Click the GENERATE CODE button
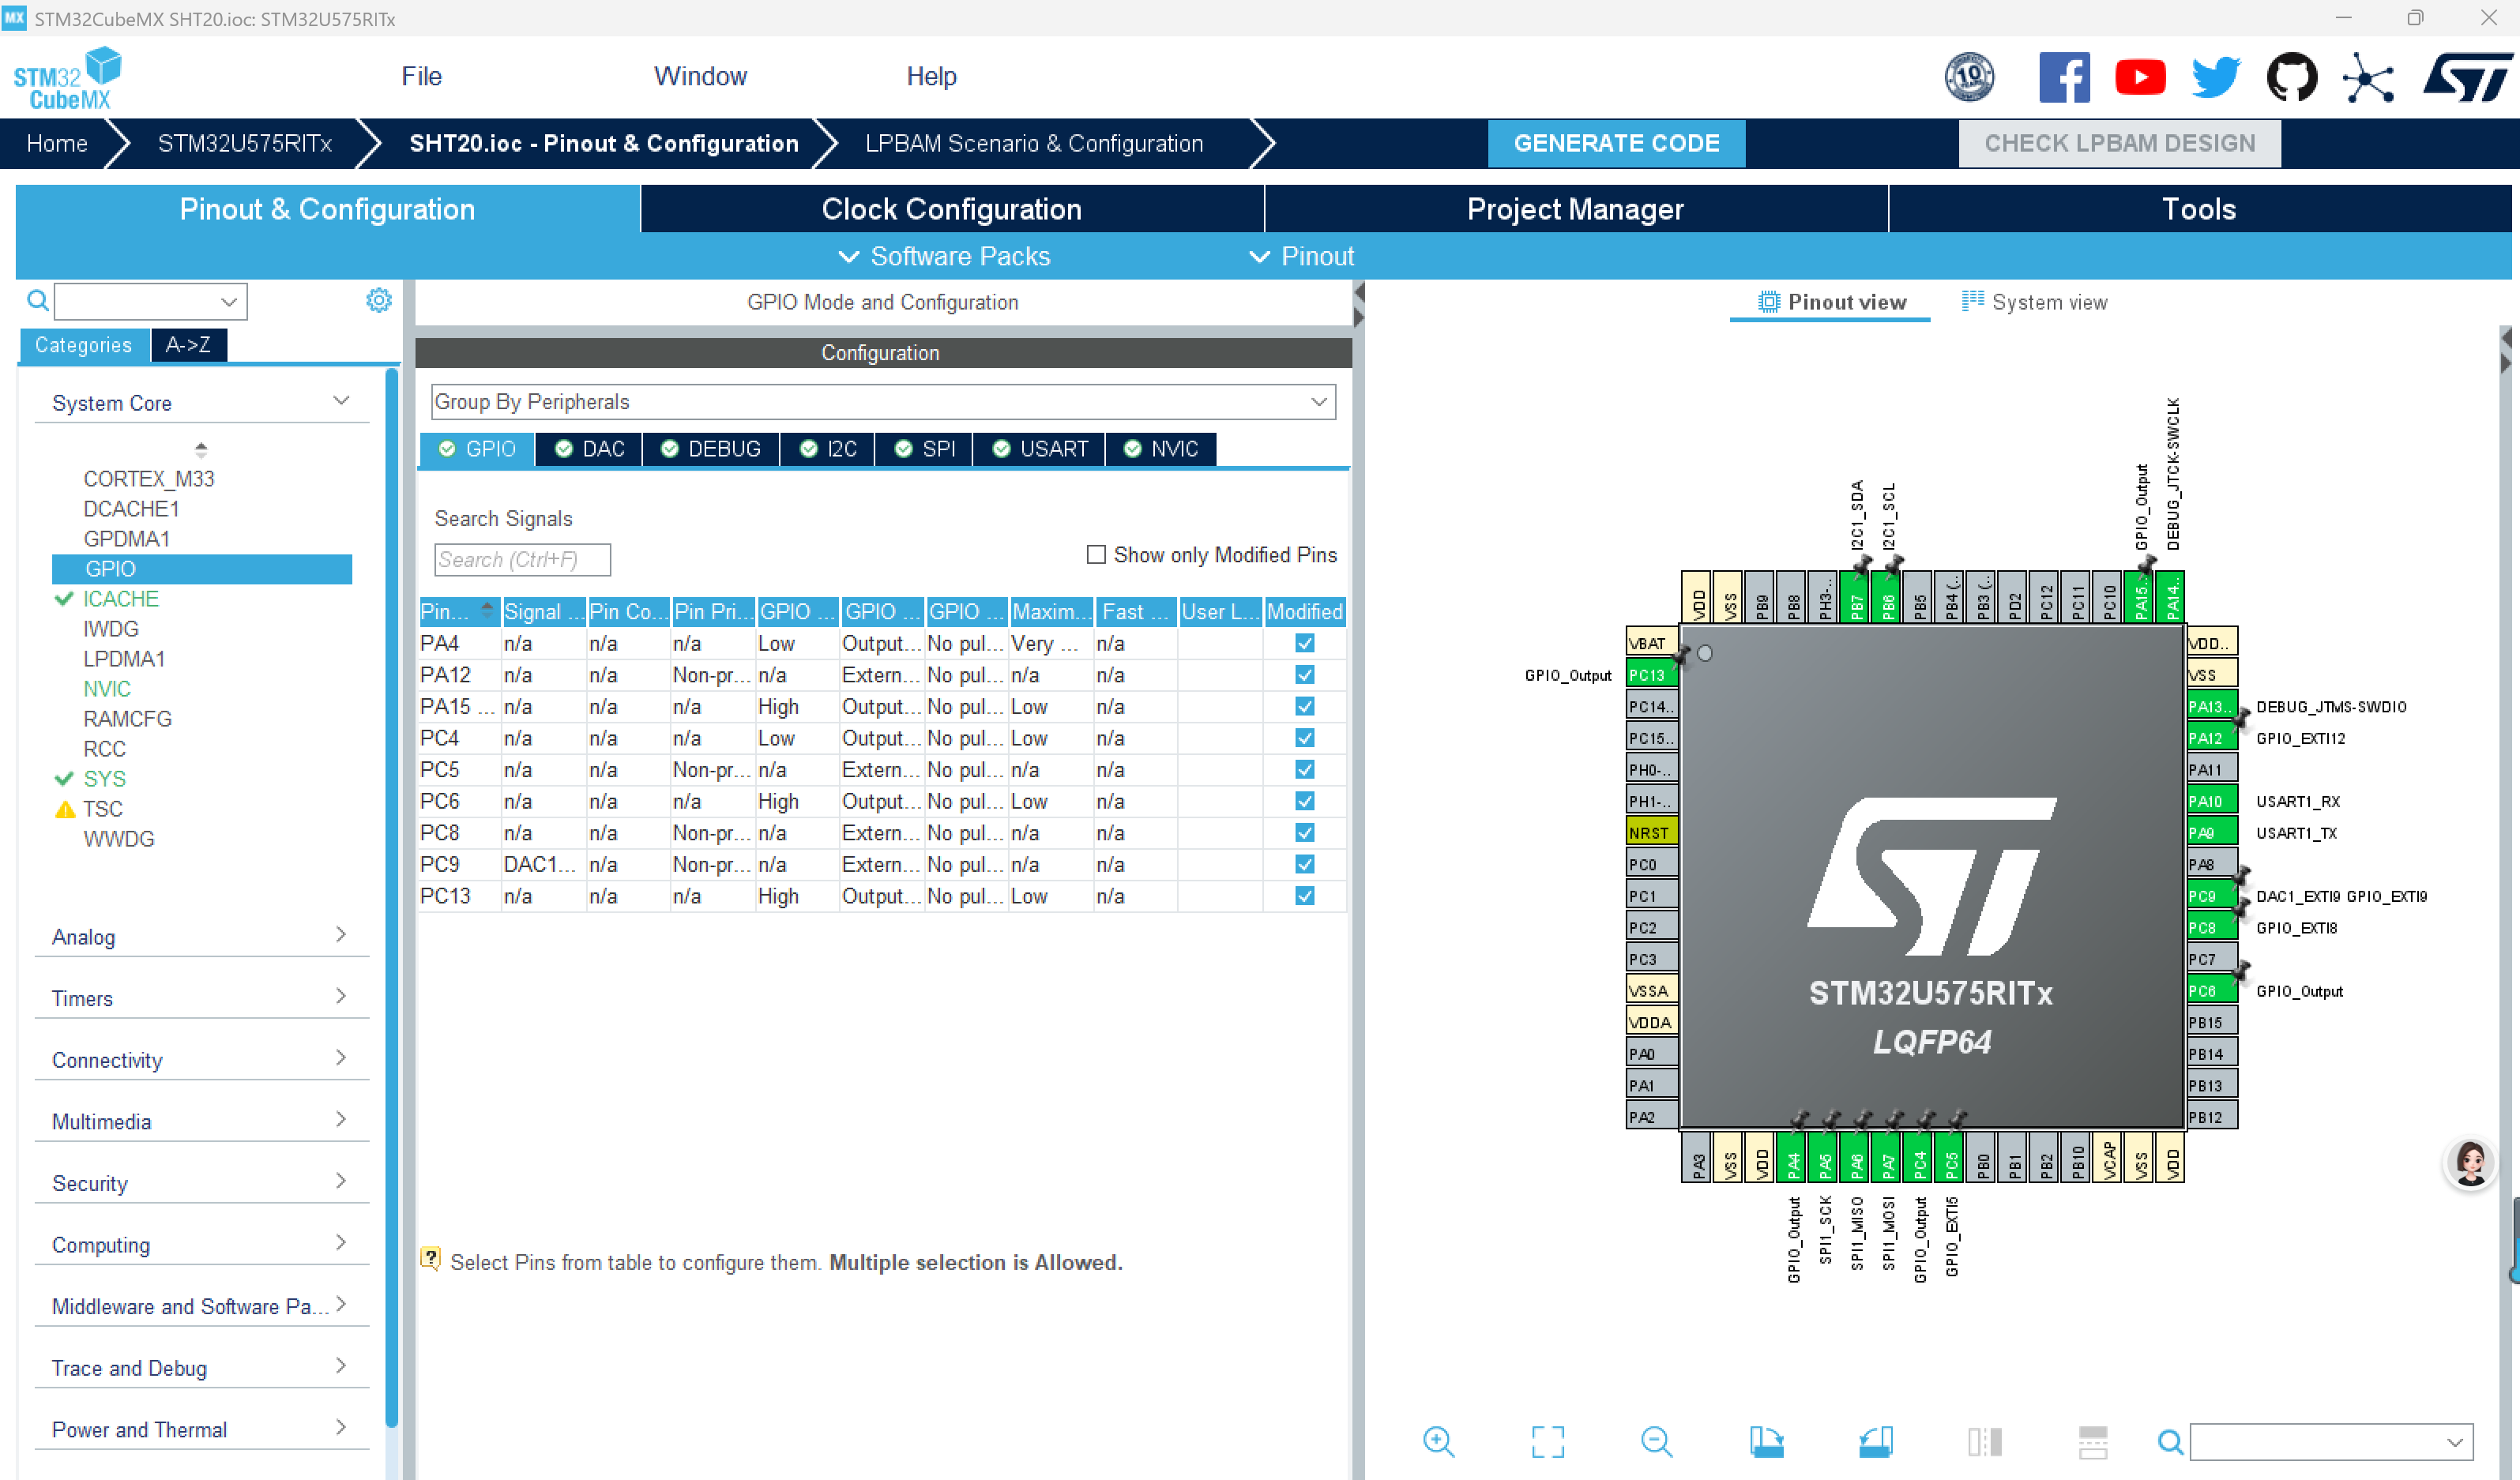Image resolution: width=2520 pixels, height=1480 pixels. point(1616,143)
